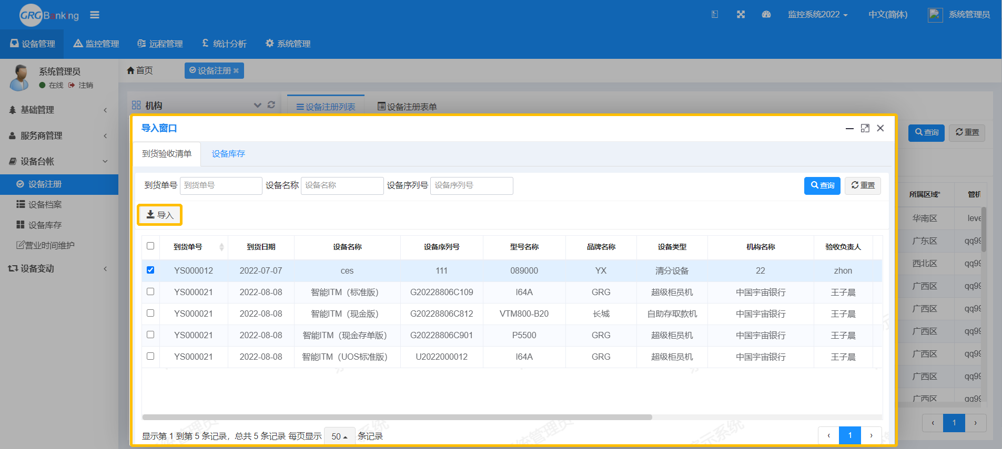Image resolution: width=1002 pixels, height=449 pixels.
Task: Click the GRG Banking logo
Action: click(x=49, y=15)
